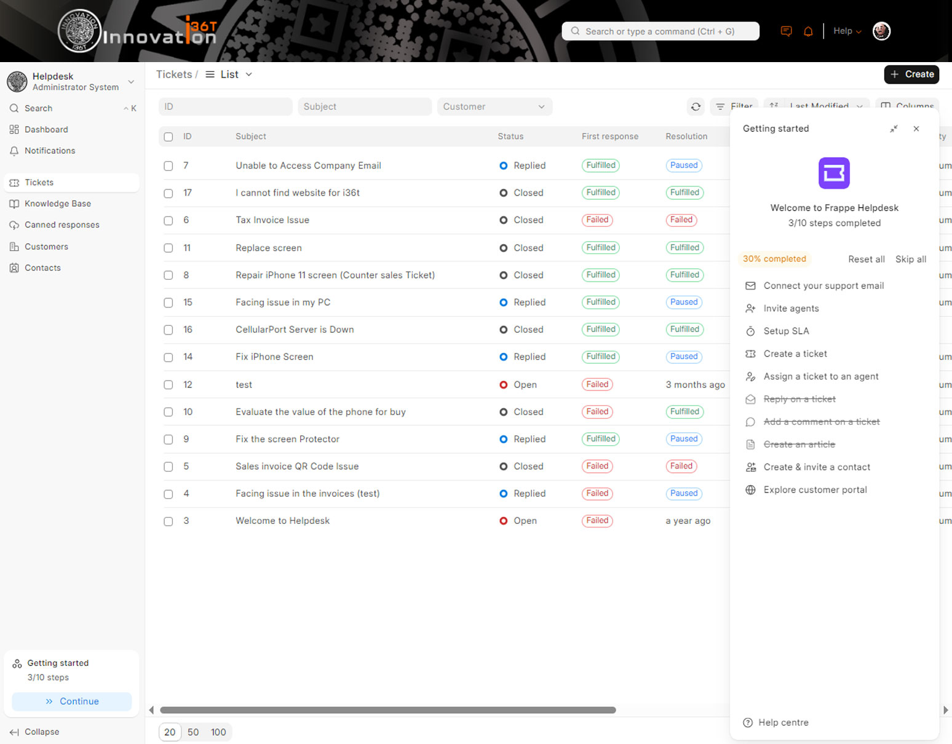Expand the Customer filter dropdown
952x744 pixels.
pos(494,106)
